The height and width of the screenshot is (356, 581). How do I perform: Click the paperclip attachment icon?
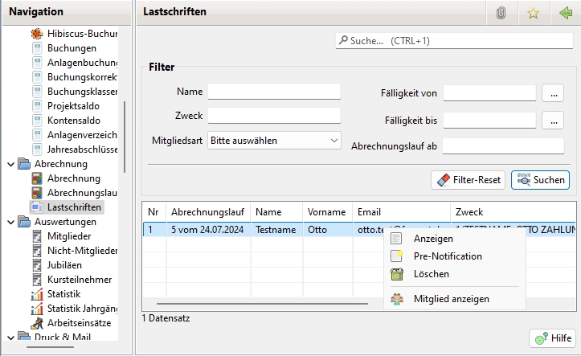click(x=501, y=13)
